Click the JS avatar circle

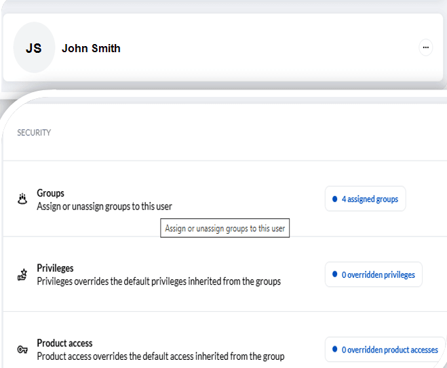click(34, 47)
